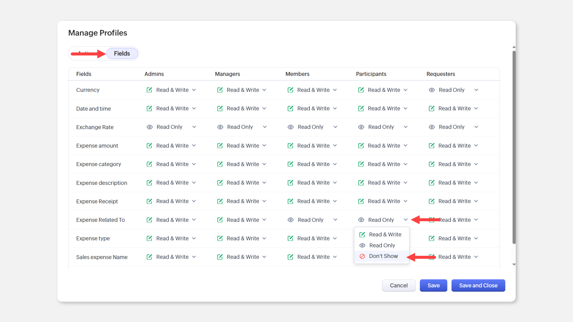This screenshot has height=322, width=573.
Task: Click the eye icon for Expense Related To Participants
Action: (361, 220)
